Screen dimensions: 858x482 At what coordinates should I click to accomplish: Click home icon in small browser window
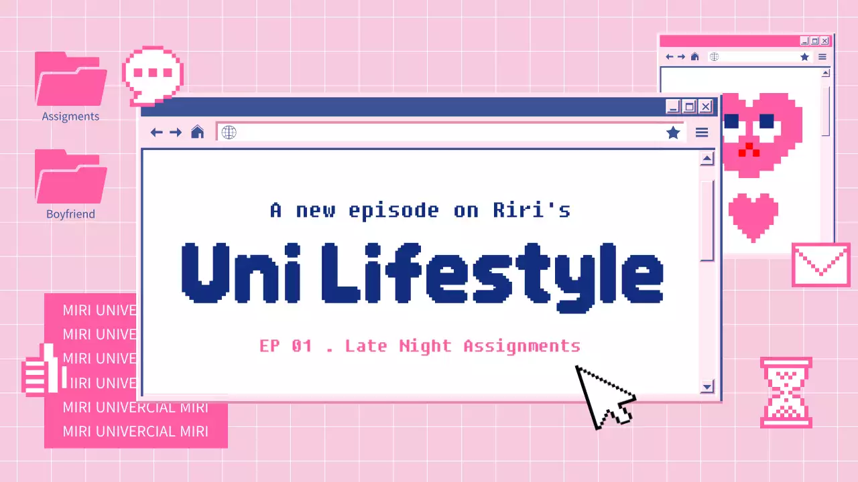(x=695, y=57)
